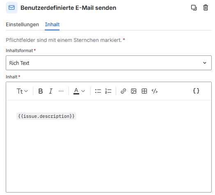
Task: Insert a numbered list
Action: (108, 91)
